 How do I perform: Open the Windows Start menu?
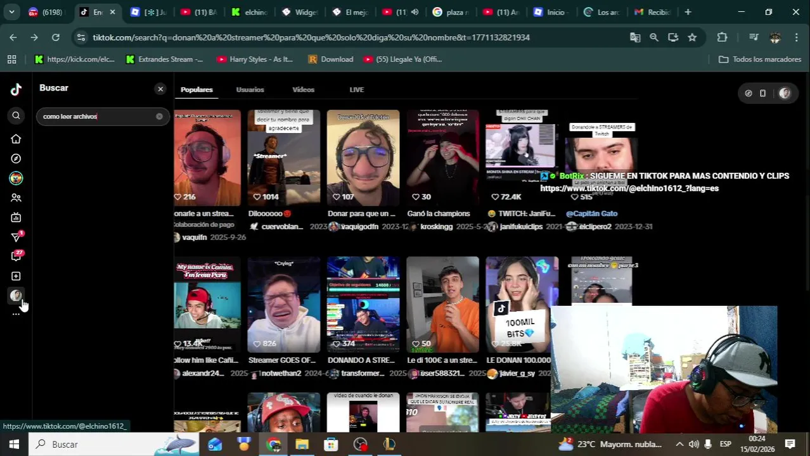point(14,445)
